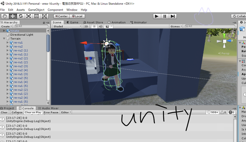
Task: Click the Step frame button
Action: click(173, 16)
